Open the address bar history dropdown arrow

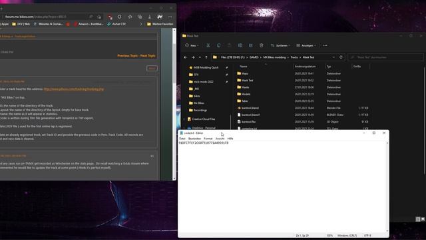333,57
